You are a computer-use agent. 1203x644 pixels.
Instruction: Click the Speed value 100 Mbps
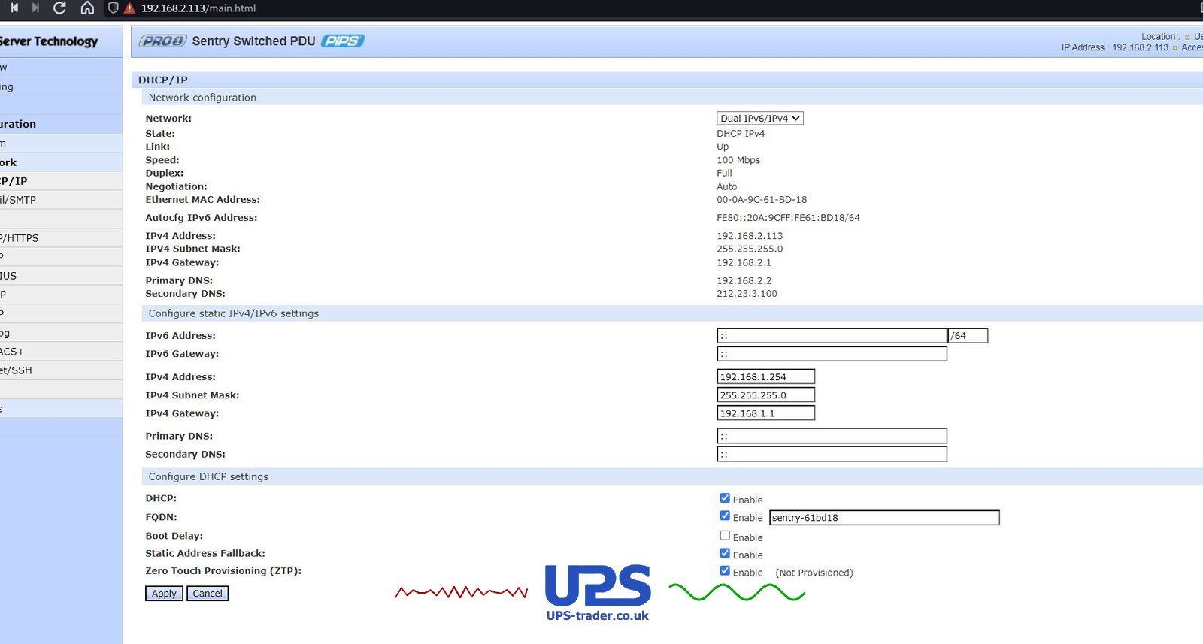(738, 160)
